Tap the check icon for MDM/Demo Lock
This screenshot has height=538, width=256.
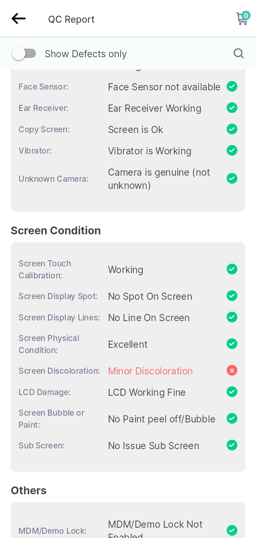[232, 531]
